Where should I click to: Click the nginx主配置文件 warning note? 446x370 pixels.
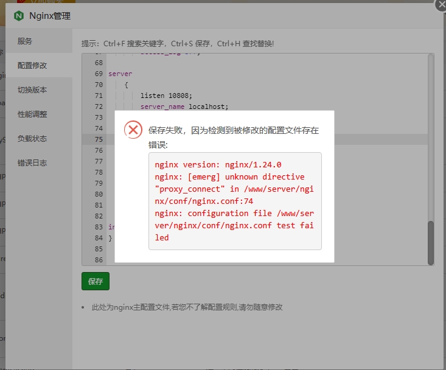click(187, 307)
